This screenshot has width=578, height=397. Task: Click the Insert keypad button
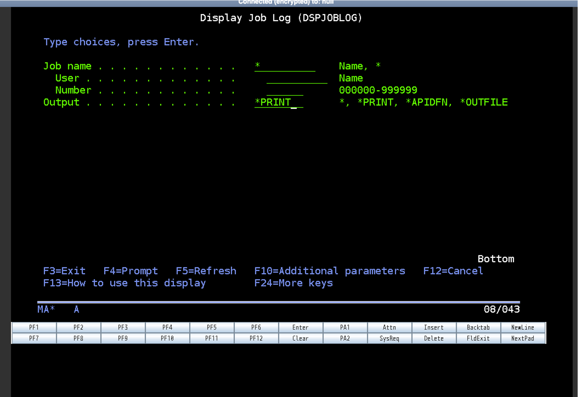click(x=434, y=327)
